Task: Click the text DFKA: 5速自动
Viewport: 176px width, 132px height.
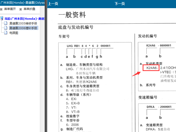Action: (x=158, y=129)
